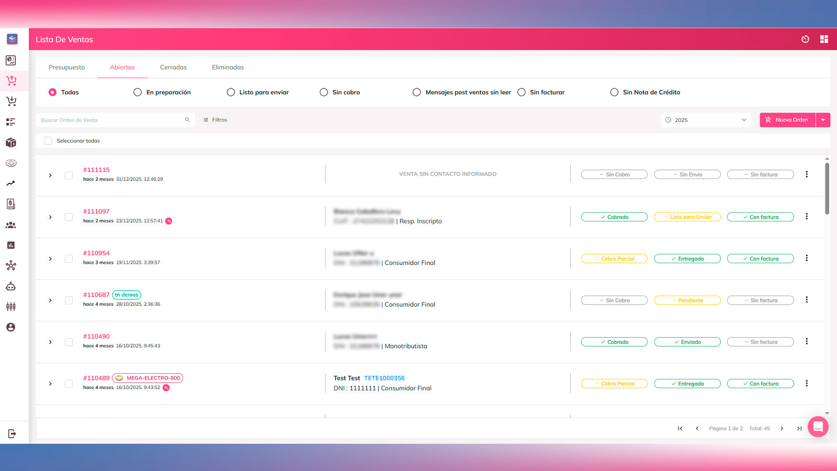Click the Nueva Orden button
Image resolution: width=837 pixels, height=471 pixels.
787,120
